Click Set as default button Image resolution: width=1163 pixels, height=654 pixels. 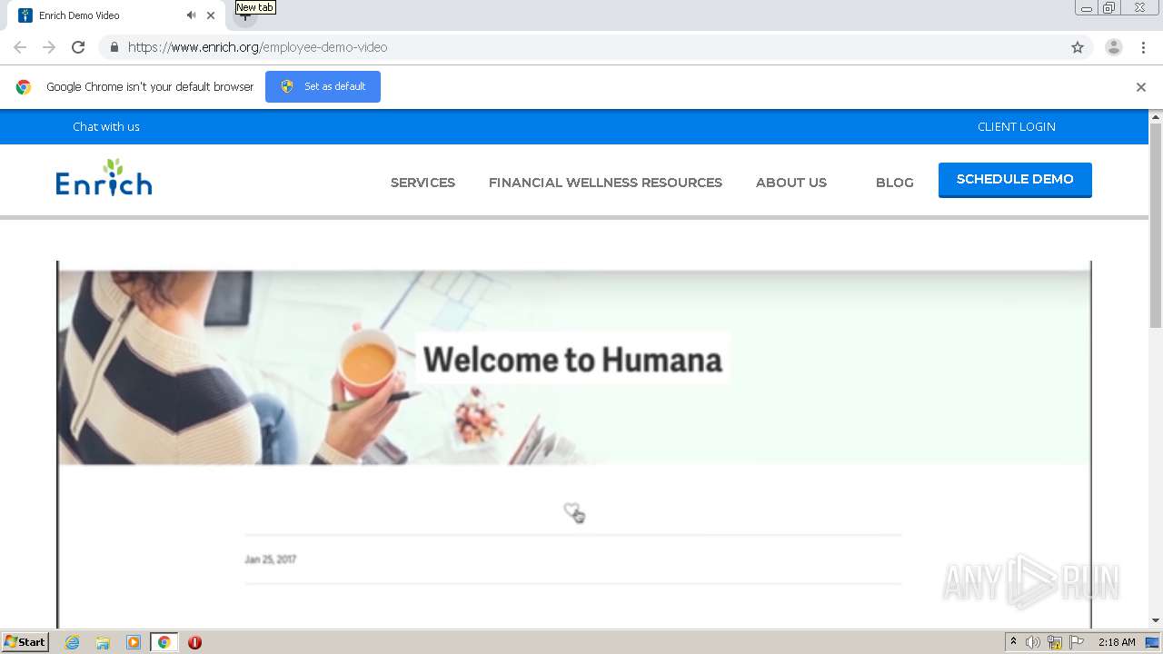[323, 86]
